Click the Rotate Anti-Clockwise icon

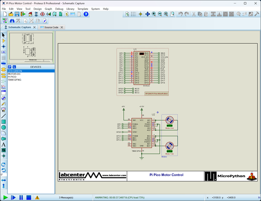click(4, 170)
